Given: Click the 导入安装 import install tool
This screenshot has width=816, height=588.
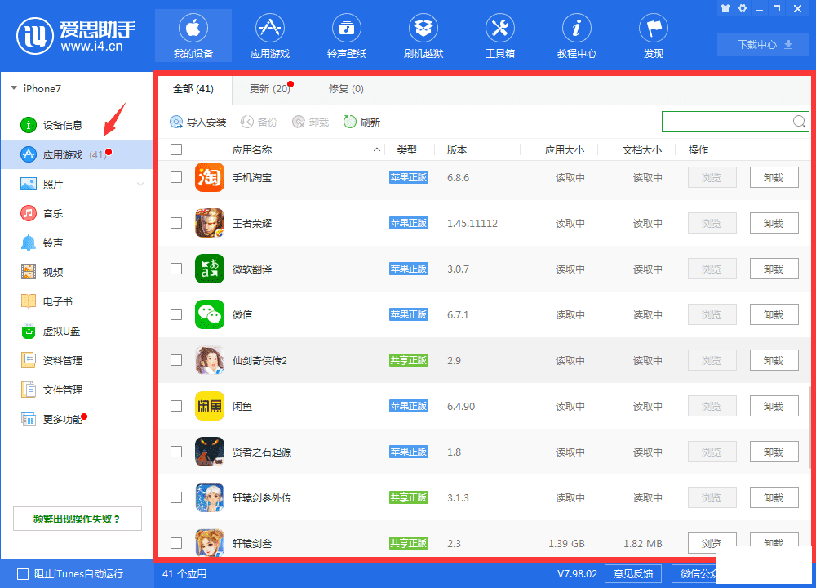Looking at the screenshot, I should click(x=198, y=122).
